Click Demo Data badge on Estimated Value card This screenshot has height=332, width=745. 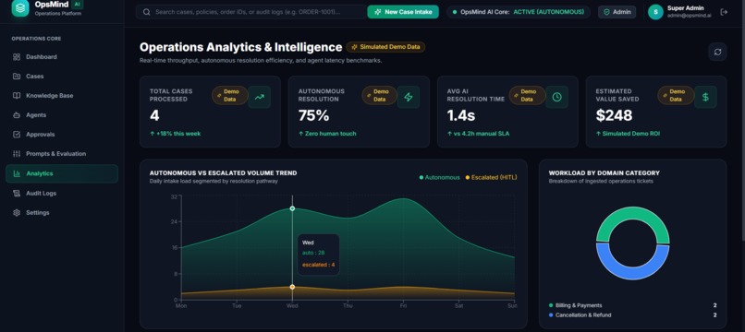[676, 95]
